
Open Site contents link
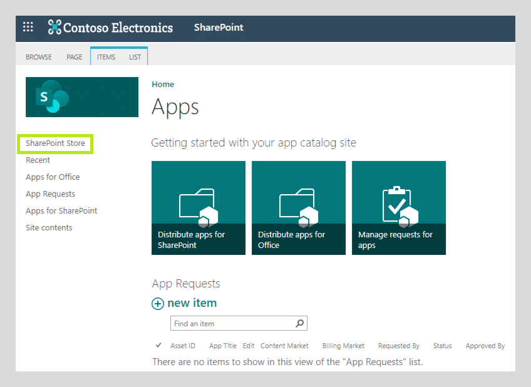coord(49,228)
